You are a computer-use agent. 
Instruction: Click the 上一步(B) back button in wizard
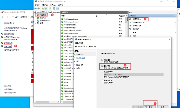pyautogui.click(x=137, y=107)
